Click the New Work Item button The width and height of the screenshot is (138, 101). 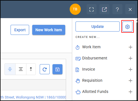coord(49,30)
